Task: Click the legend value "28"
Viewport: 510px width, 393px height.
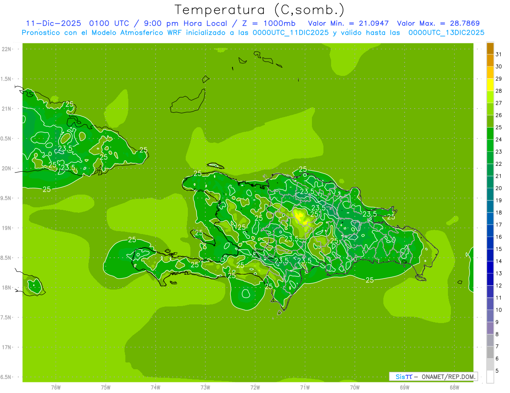Action: (499, 91)
